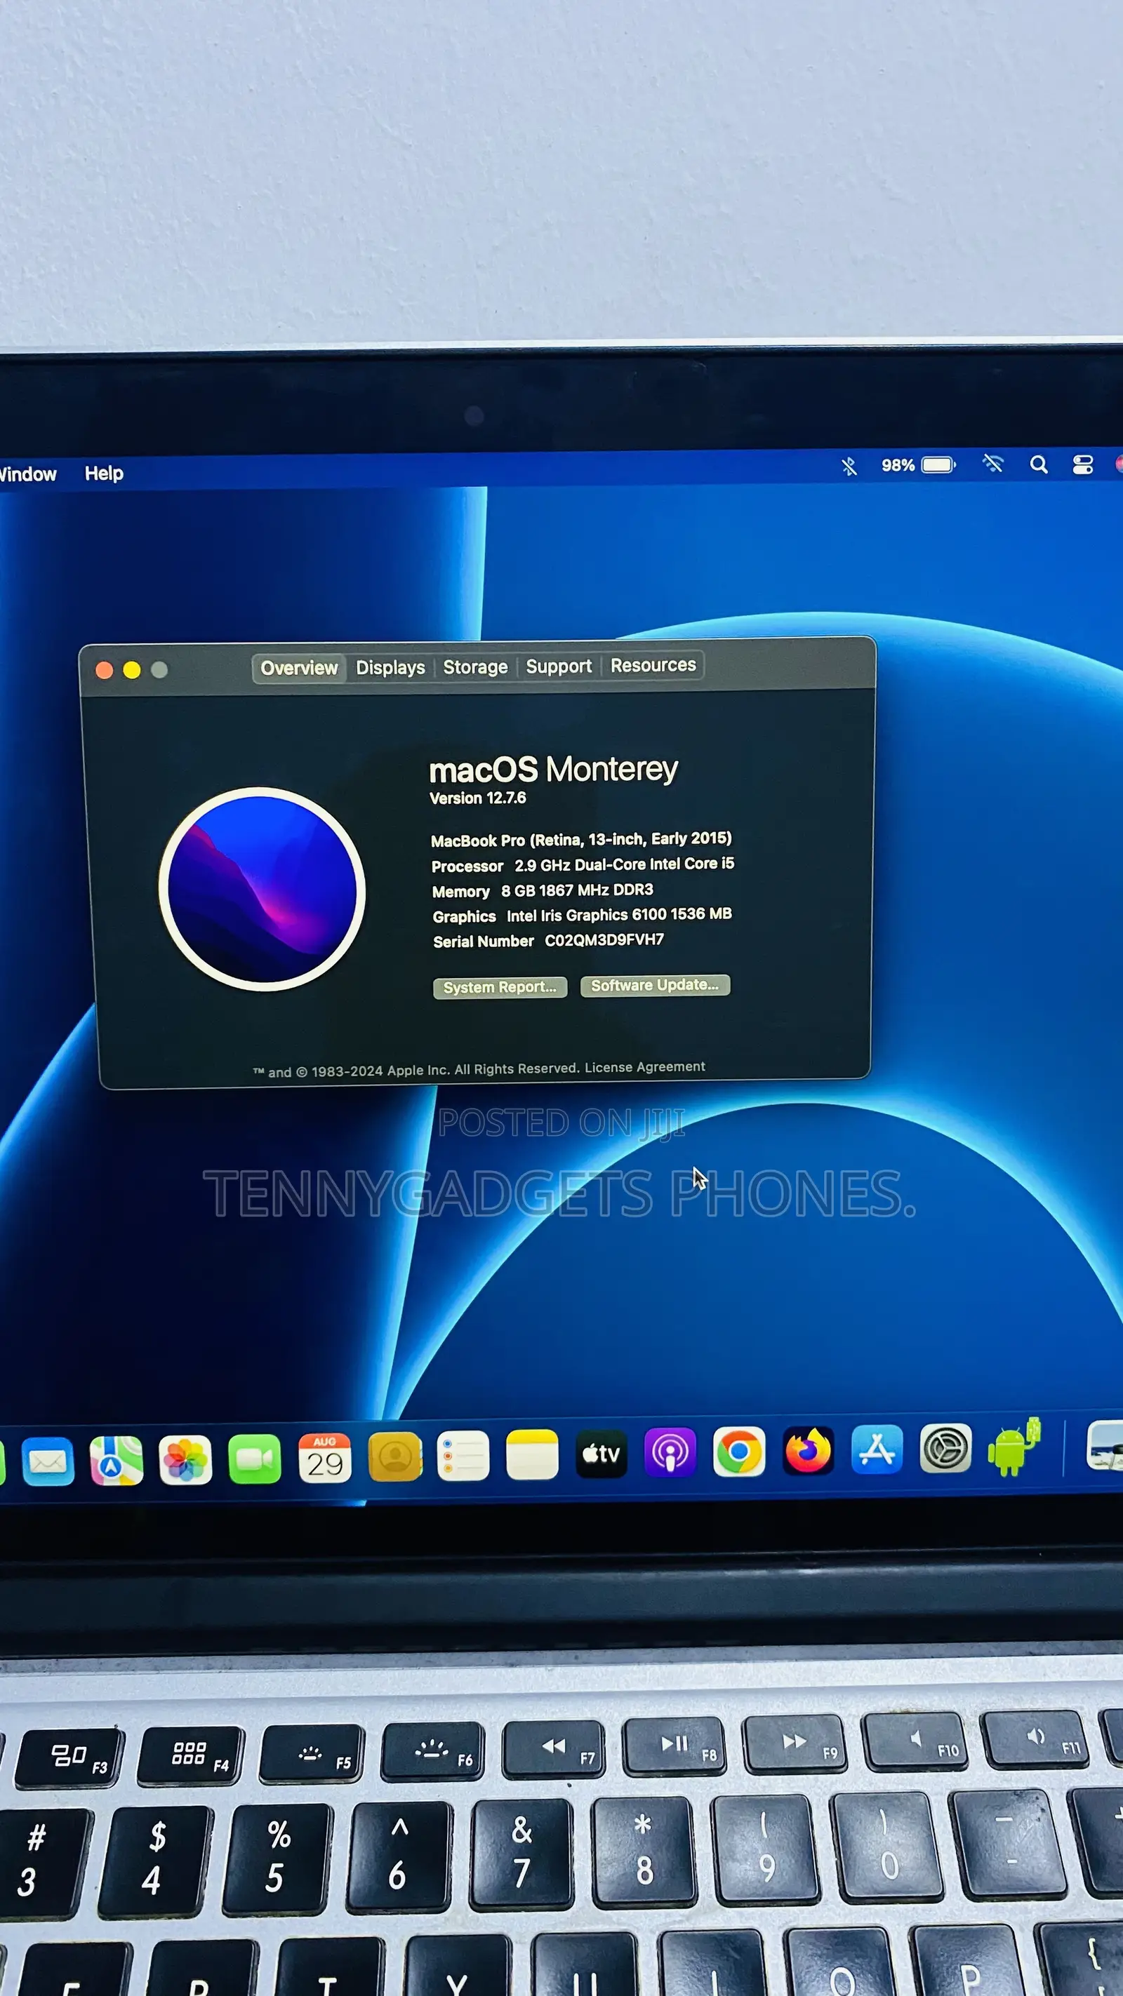This screenshot has width=1123, height=1996.
Task: Open the Contacts app in Dock
Action: (x=395, y=1456)
